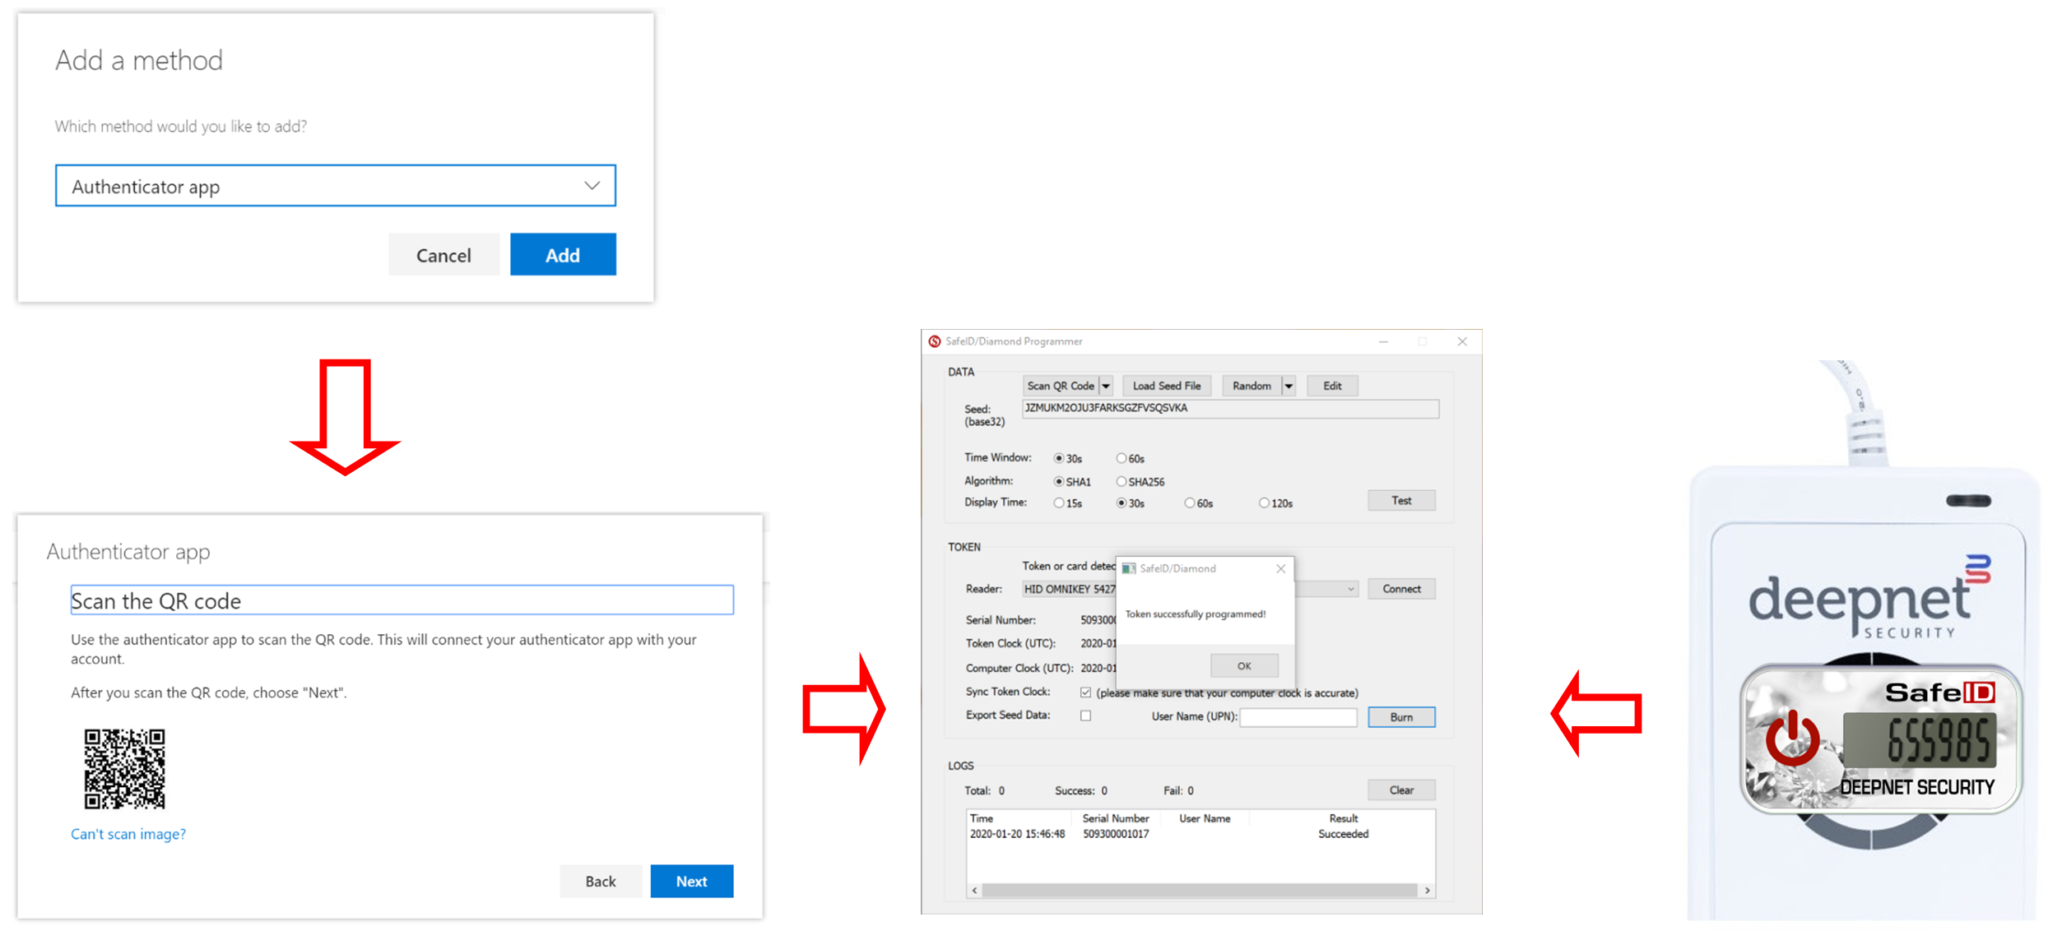
Task: Click the User Name (UPN) field
Action: (1298, 717)
